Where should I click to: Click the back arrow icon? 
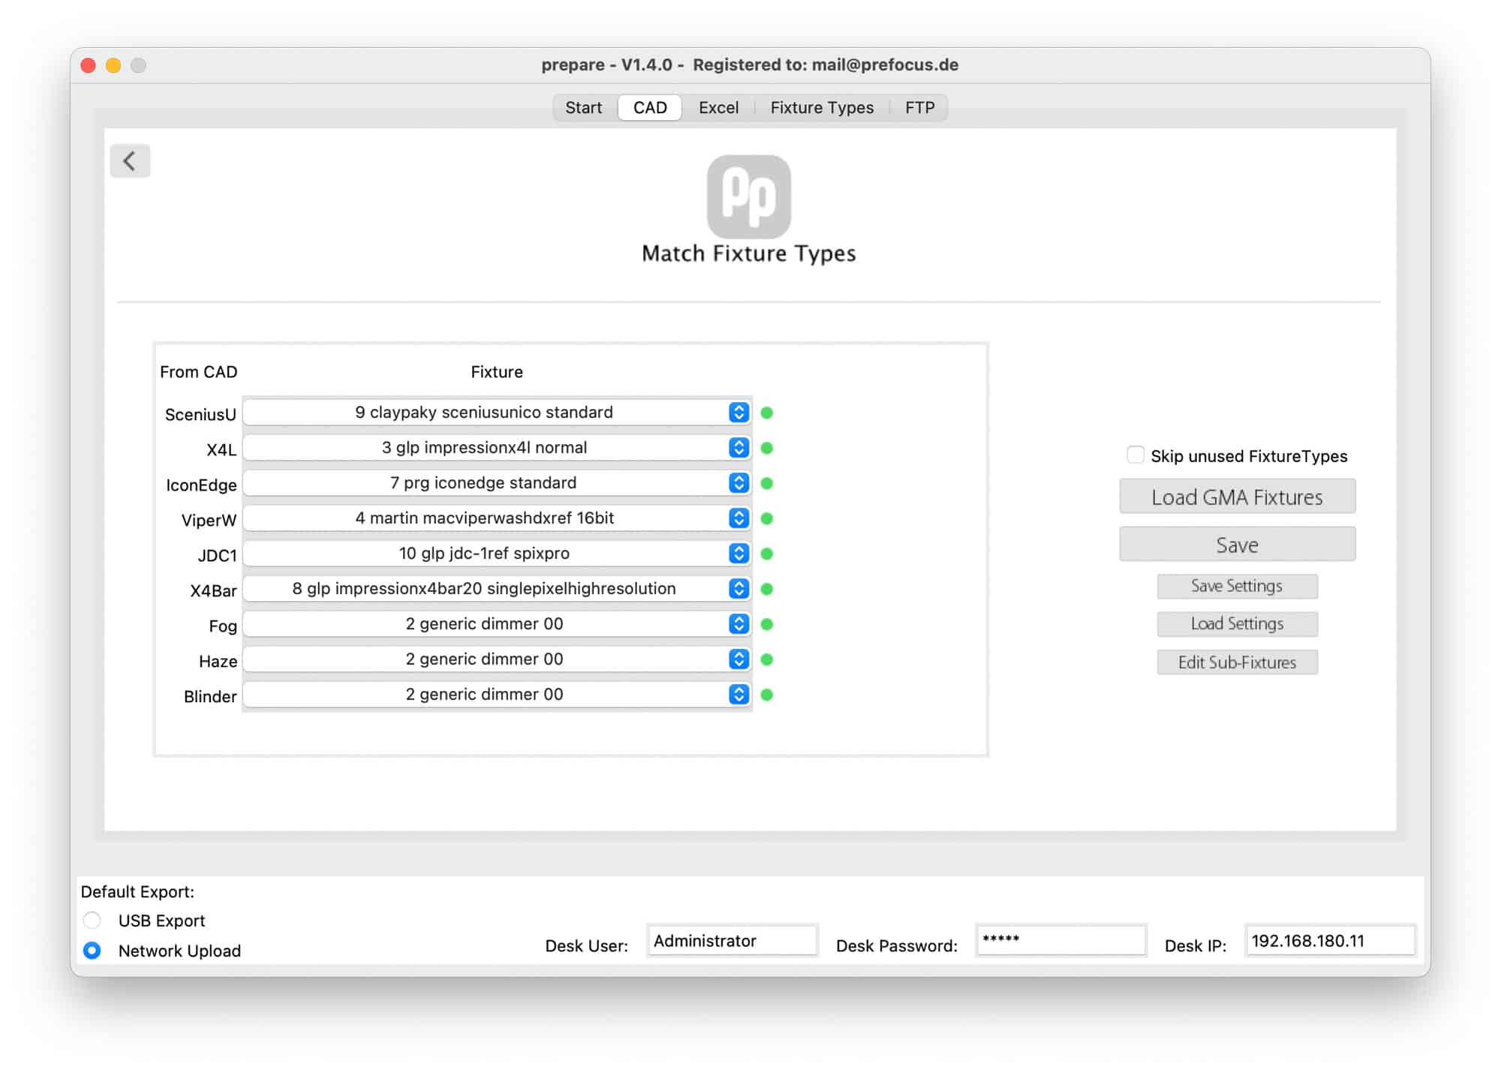pyautogui.click(x=130, y=161)
